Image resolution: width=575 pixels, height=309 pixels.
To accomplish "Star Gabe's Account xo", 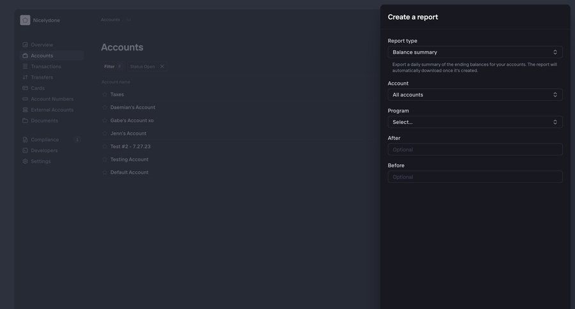I will (105, 120).
